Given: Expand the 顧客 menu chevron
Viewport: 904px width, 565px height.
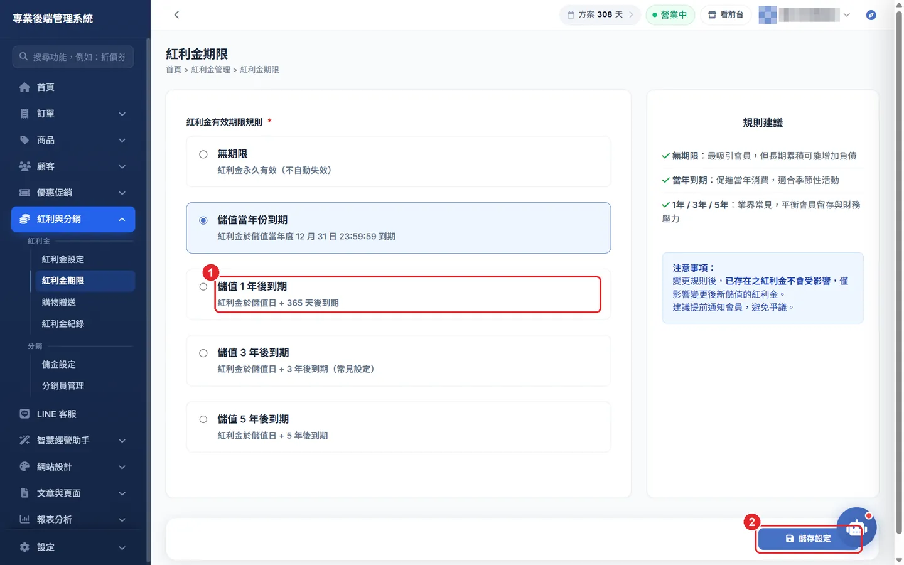Looking at the screenshot, I should (x=122, y=166).
